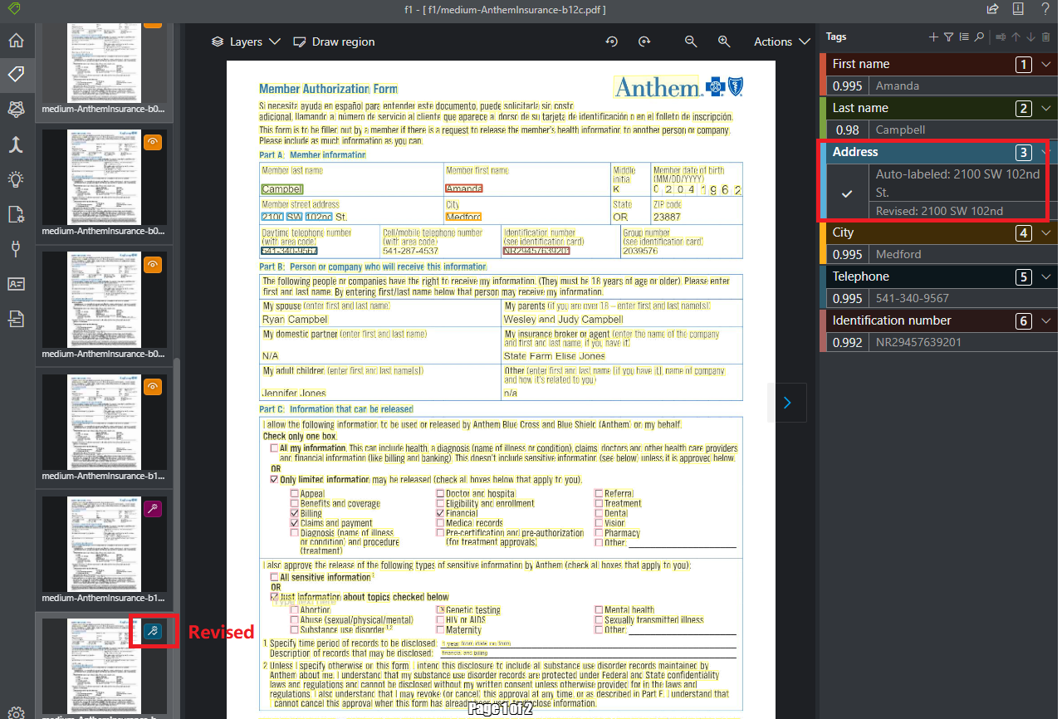Image resolution: width=1062 pixels, height=719 pixels.
Task: Select the Mental health checkbox
Action: click(x=599, y=609)
